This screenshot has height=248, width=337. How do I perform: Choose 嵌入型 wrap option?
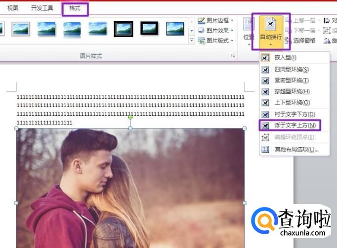[294, 58]
